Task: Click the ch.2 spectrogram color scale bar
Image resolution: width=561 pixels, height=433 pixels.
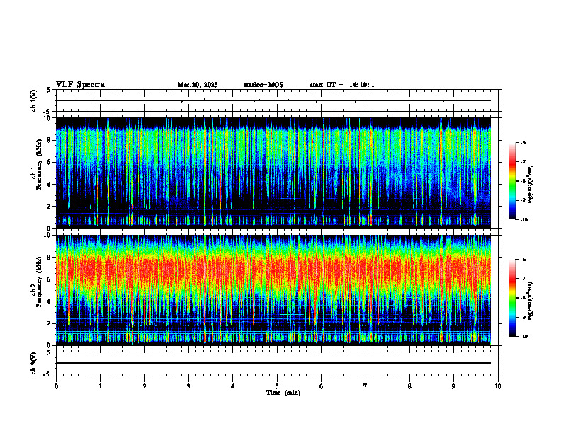Action: click(513, 298)
